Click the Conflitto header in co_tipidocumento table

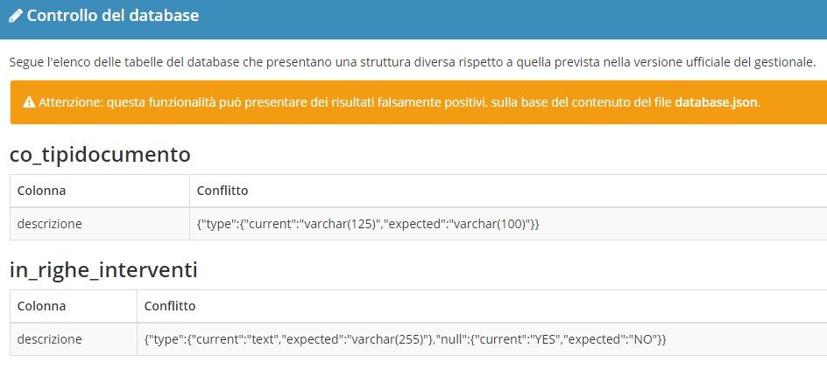(222, 191)
